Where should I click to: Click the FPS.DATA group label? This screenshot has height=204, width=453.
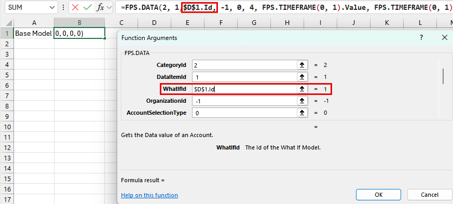(137, 53)
